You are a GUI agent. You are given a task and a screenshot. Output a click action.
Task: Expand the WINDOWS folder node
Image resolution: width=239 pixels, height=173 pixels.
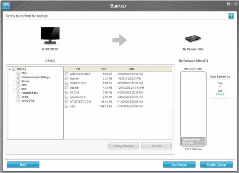point(14,101)
